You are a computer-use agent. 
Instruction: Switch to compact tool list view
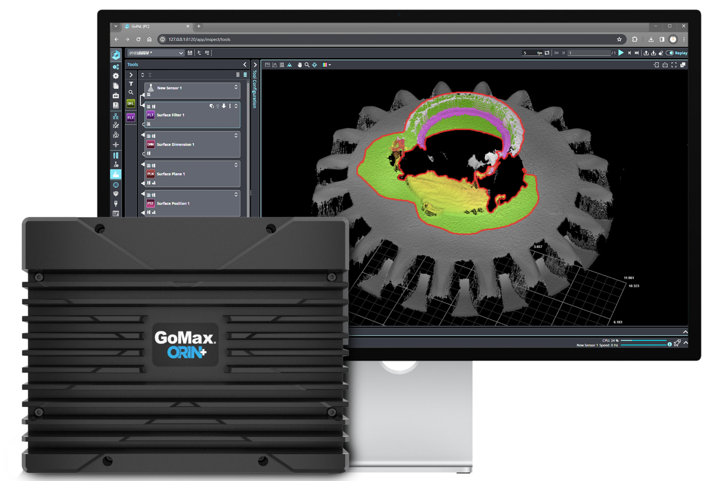238,75
